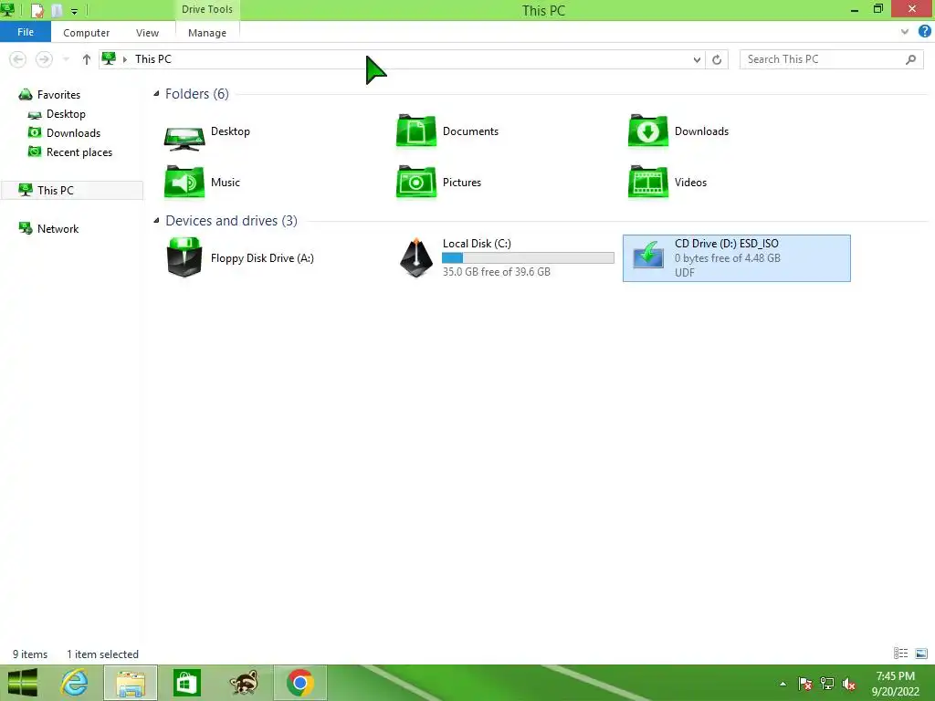The width and height of the screenshot is (935, 701).
Task: Open the Videos folder icon
Action: (648, 182)
